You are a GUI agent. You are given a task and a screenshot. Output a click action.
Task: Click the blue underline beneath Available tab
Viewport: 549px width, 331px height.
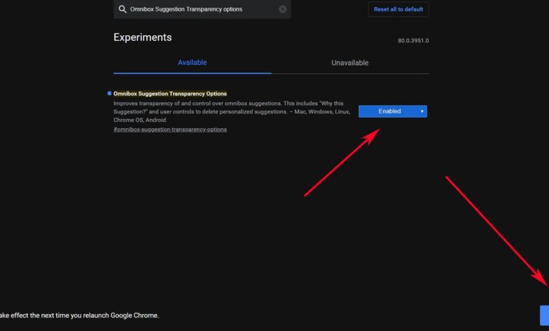tap(192, 73)
